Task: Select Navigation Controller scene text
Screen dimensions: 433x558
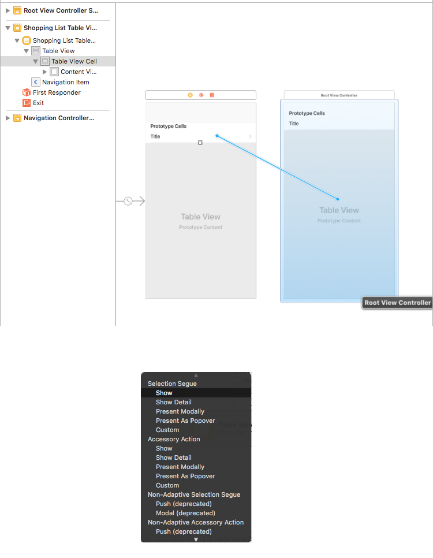Action: tap(59, 118)
